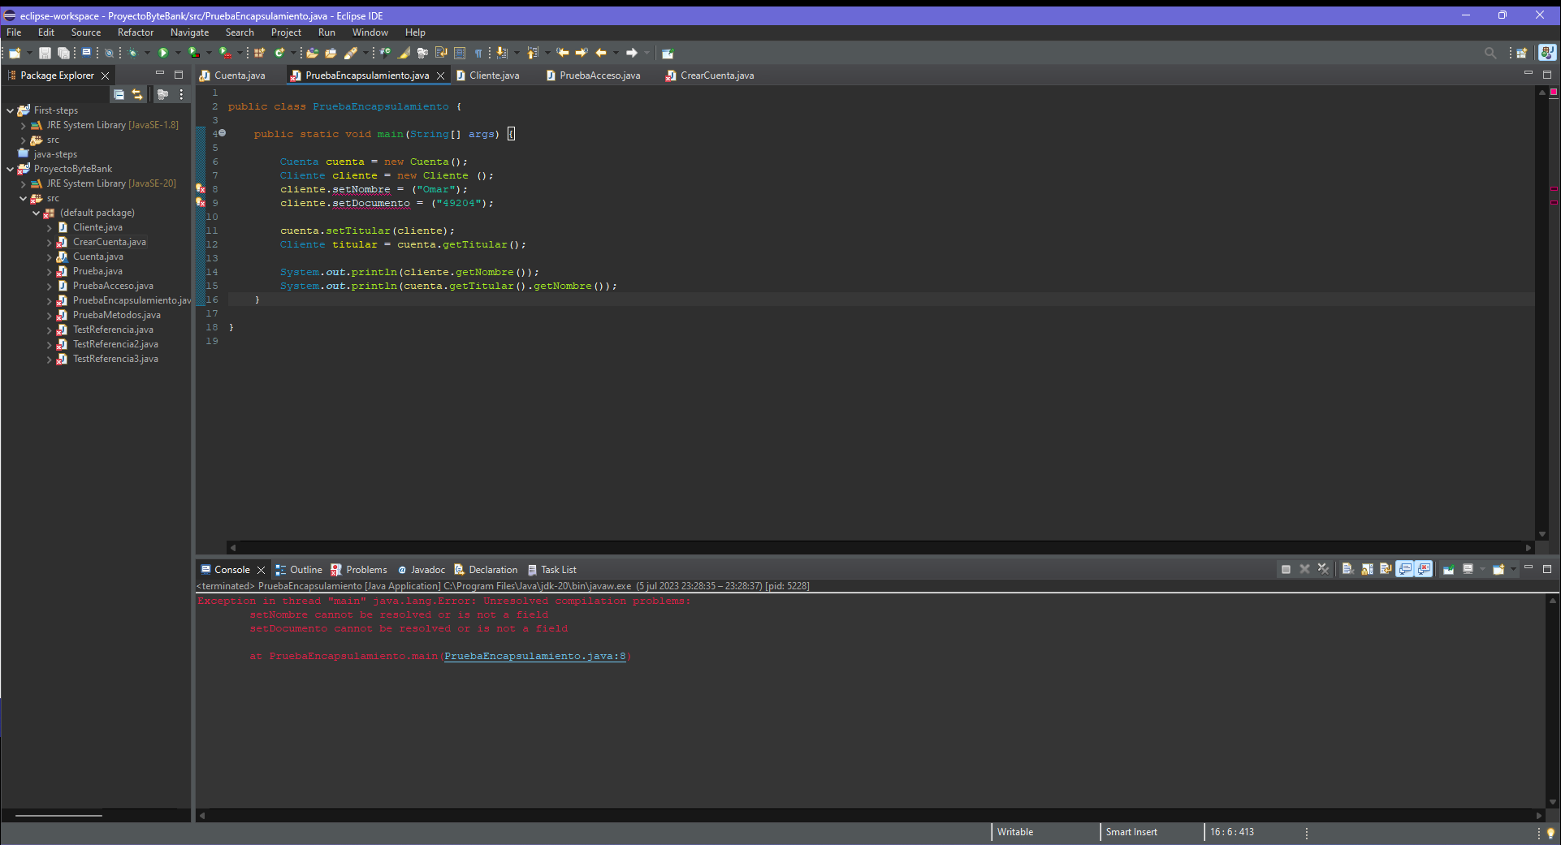This screenshot has height=845, width=1561.
Task: Open a Terminal from the toolbar
Action: pyautogui.click(x=86, y=53)
